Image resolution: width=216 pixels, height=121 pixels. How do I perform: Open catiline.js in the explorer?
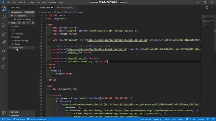(19, 34)
